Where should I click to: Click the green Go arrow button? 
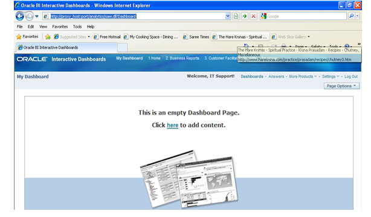coord(245,16)
